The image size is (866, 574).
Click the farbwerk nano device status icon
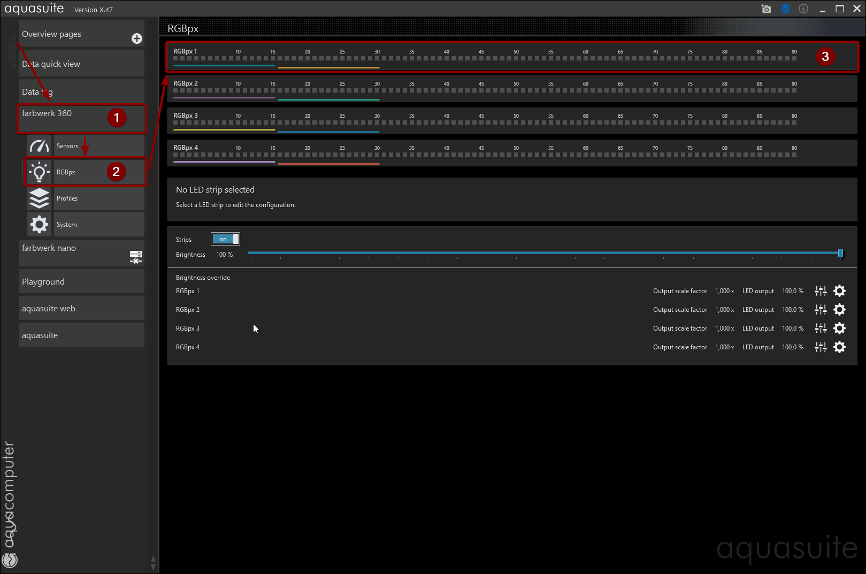point(136,257)
